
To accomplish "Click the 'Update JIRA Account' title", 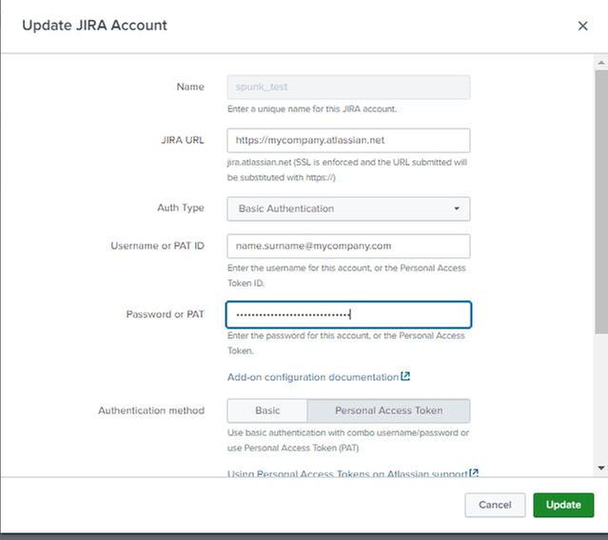I will [94, 26].
